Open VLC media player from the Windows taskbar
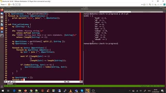 (71, 91)
